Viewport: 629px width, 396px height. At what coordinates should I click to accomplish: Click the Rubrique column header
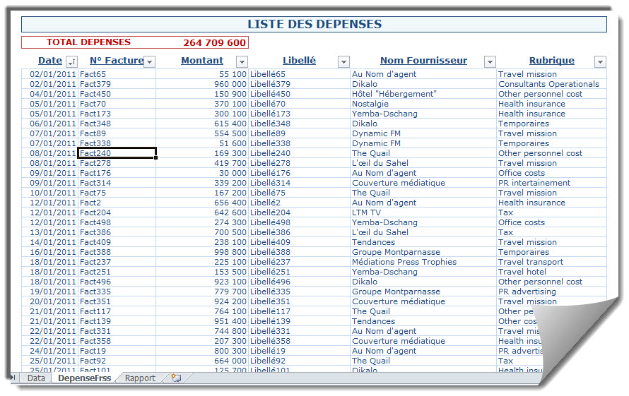551,61
